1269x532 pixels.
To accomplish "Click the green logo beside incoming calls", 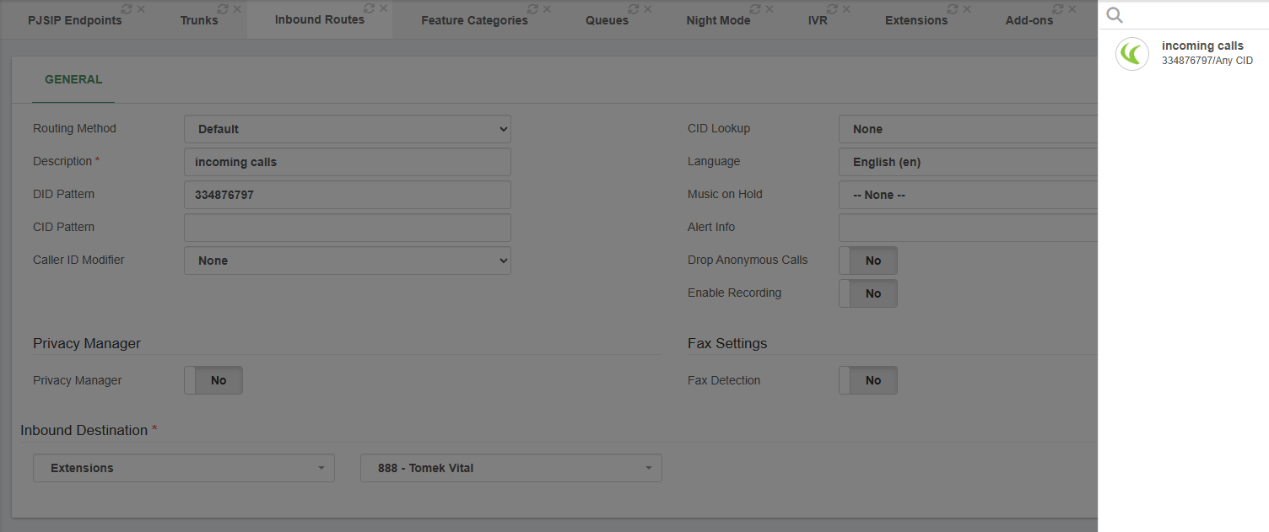I will (1131, 54).
